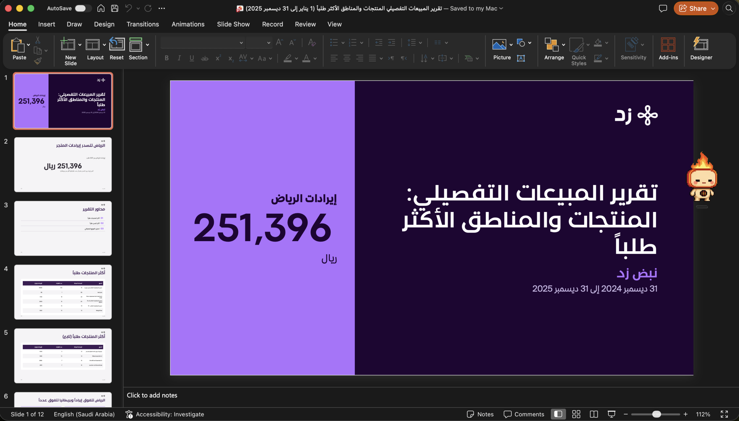Align text right
This screenshot has height=421, width=739.
(x=359, y=58)
